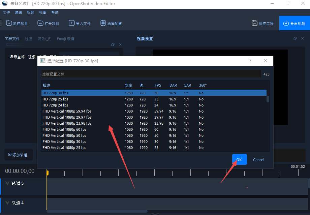Switch to the Emoji 表情 tab
Screen dimensions: 310x215
pos(65,39)
